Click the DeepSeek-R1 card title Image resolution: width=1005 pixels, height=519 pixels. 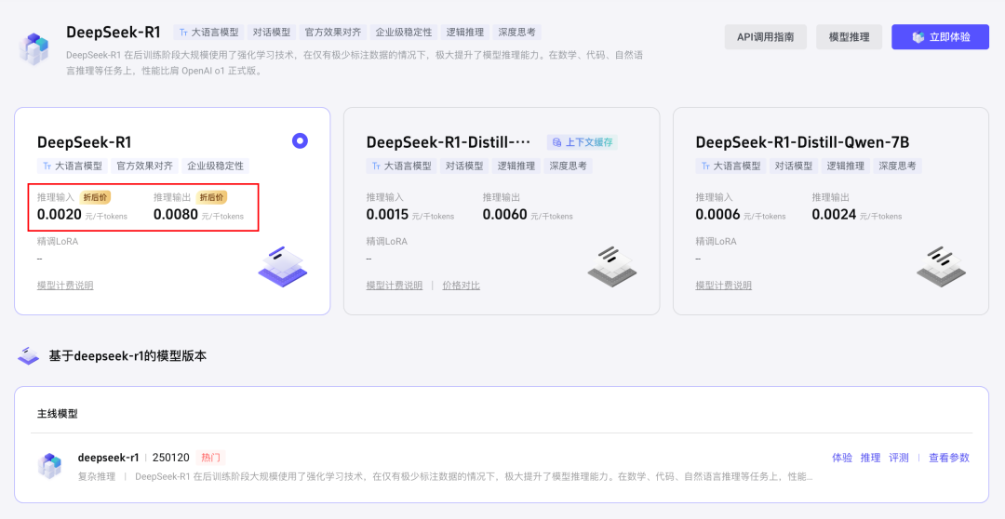84,142
